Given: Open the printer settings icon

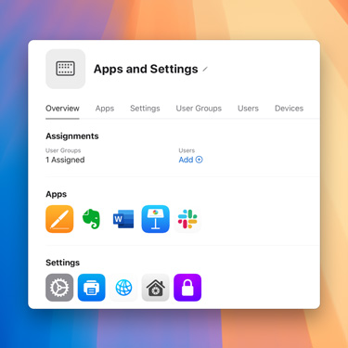Looking at the screenshot, I should pyautogui.click(x=92, y=288).
